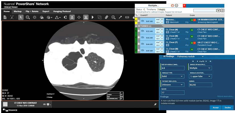This screenshot has width=235, height=113.
Task: Open the Hanging Protocol tab
Action: [x=62, y=11]
